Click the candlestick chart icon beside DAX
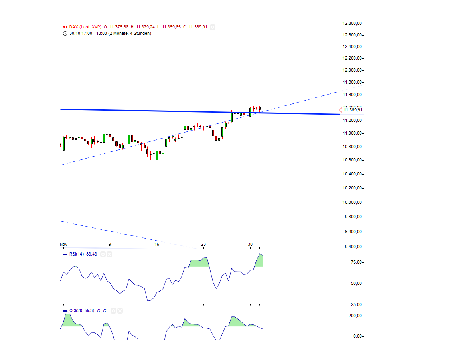The image size is (462, 340). click(64, 27)
